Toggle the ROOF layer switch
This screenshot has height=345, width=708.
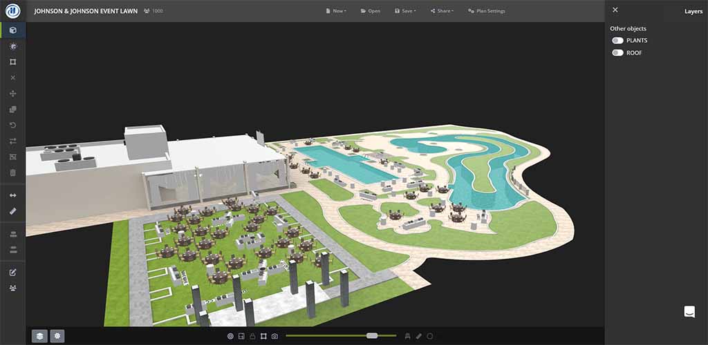[x=617, y=52]
